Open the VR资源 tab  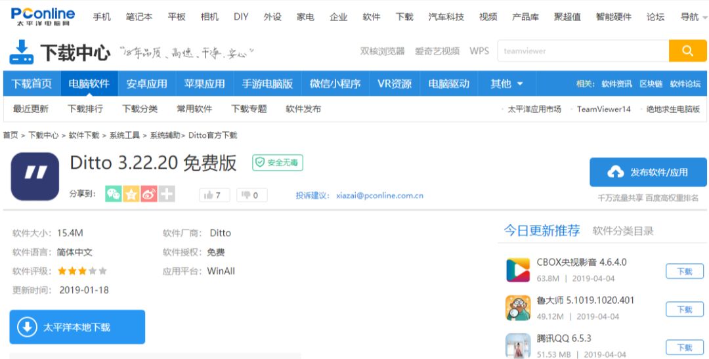click(395, 83)
